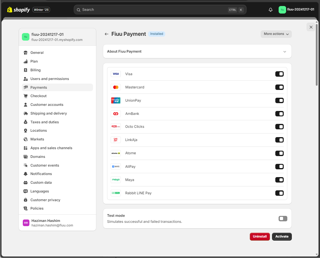Click the Customer events cursor icon
Viewport: 320px width, 258px height.
[x=25, y=165]
